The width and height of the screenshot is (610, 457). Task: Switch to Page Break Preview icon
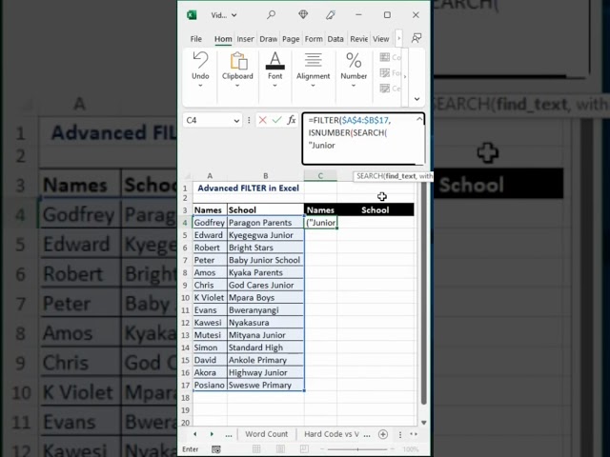click(x=304, y=449)
